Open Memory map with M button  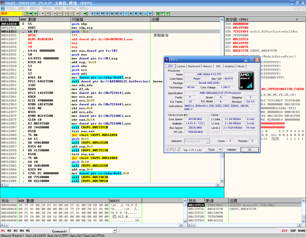pyautogui.click(x=102, y=13)
